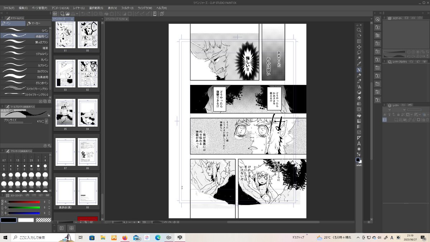Image resolution: width=430 pixels, height=242 pixels.
Task: Toggle lock transparent pixels for the layer
Action: click(403, 114)
